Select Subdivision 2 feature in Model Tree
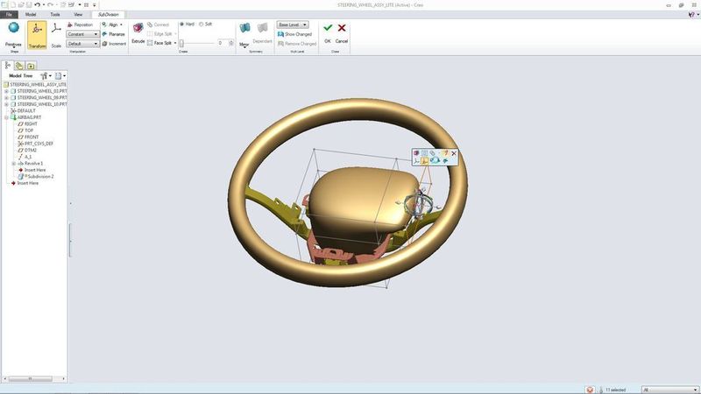Viewport: 701px width, 394px height. [x=36, y=177]
